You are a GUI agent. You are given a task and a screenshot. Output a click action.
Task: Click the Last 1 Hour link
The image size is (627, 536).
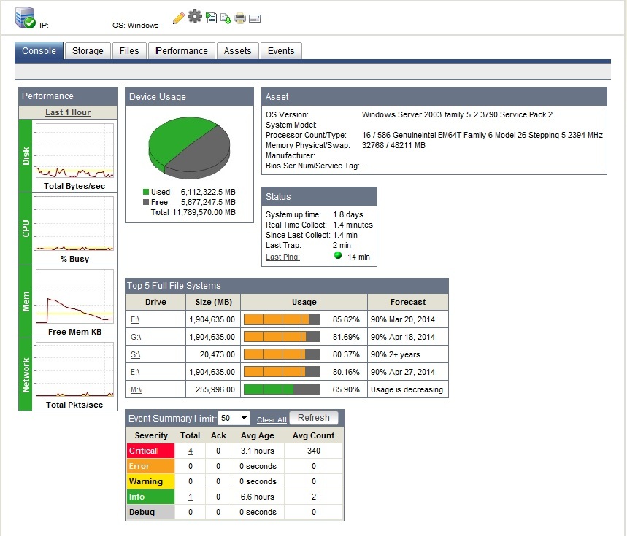pyautogui.click(x=68, y=112)
